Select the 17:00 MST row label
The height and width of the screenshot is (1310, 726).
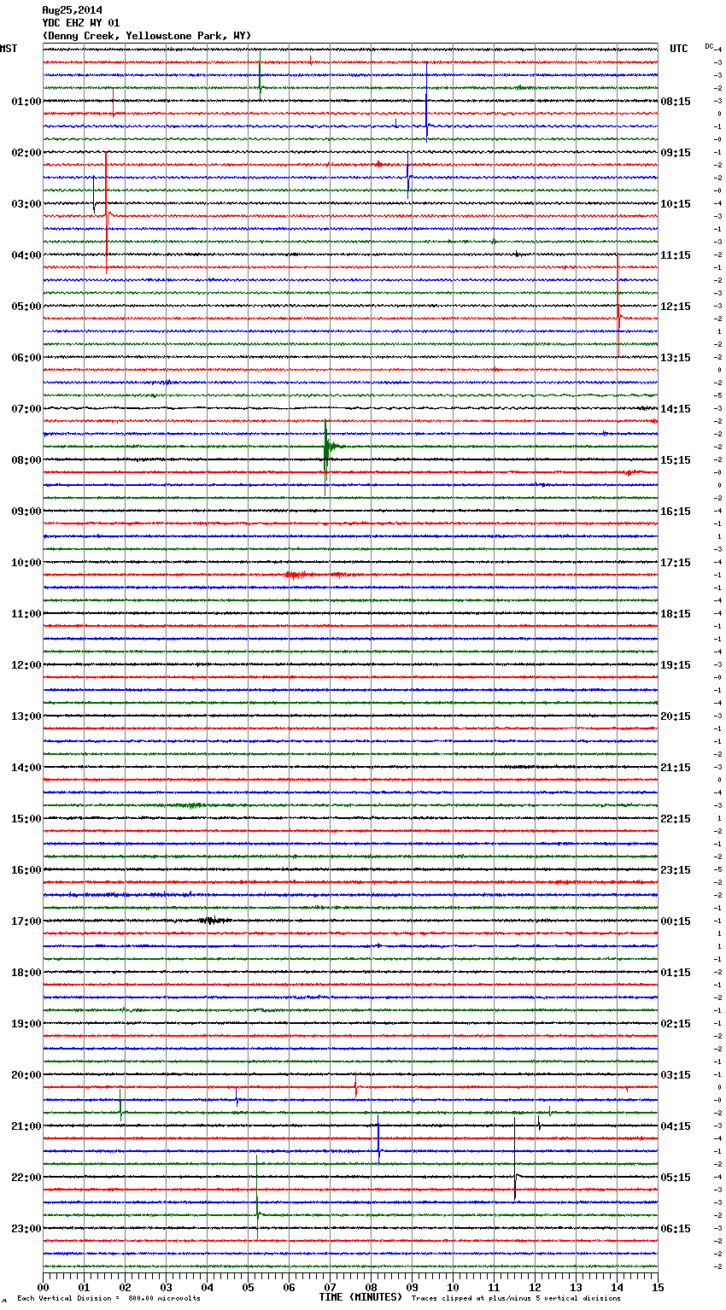pyautogui.click(x=26, y=921)
